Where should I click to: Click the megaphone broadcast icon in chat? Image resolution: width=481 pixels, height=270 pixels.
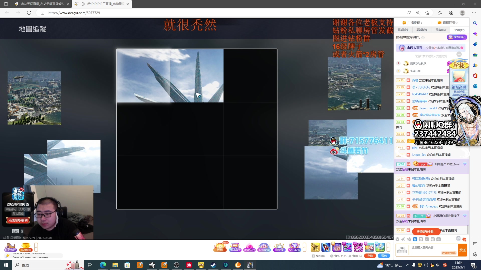point(403,239)
